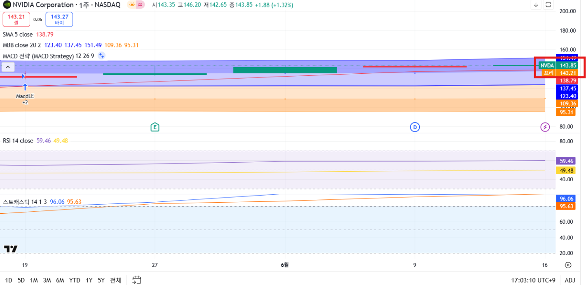The height and width of the screenshot is (285, 586).
Task: Select the 스토캐스틱 14 1 3 indicator legend
Action: 25,201
